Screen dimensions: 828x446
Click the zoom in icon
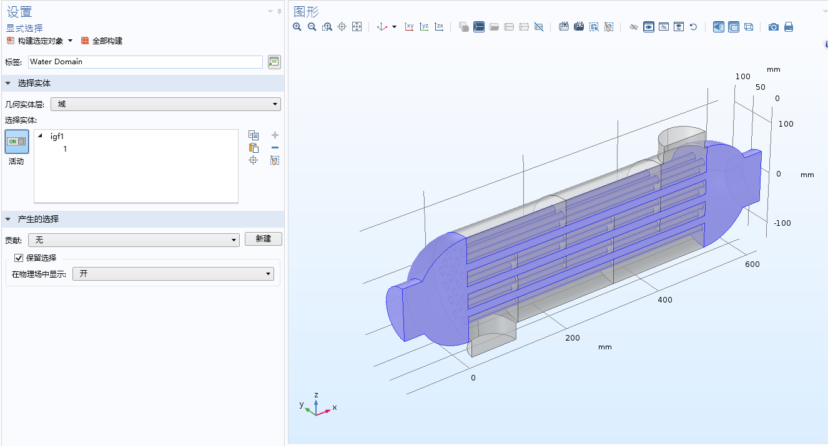point(297,27)
